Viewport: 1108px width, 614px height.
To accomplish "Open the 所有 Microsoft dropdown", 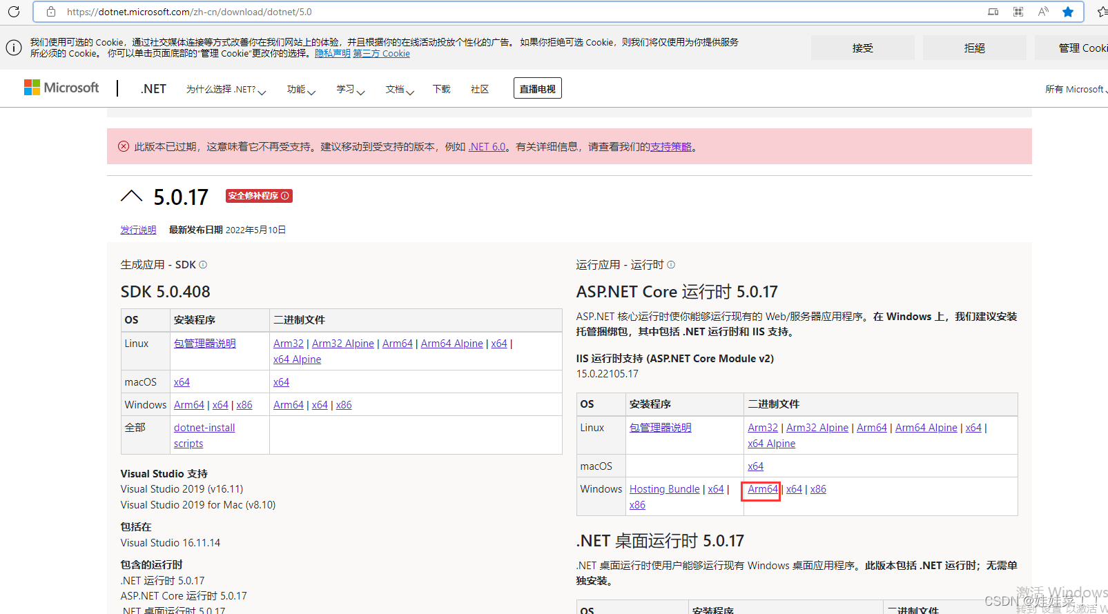I will (x=1076, y=89).
